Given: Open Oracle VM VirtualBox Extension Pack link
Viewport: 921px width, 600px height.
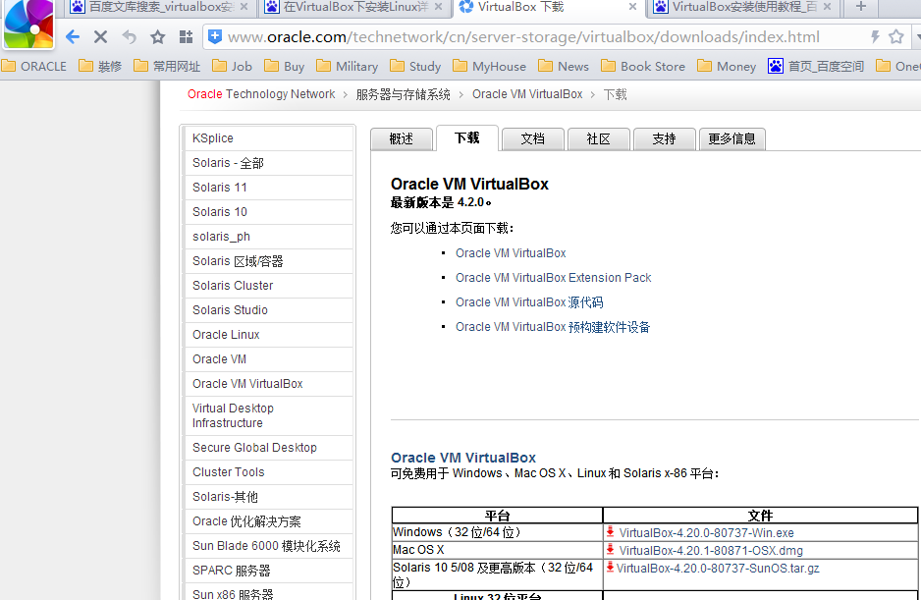Looking at the screenshot, I should [x=554, y=277].
